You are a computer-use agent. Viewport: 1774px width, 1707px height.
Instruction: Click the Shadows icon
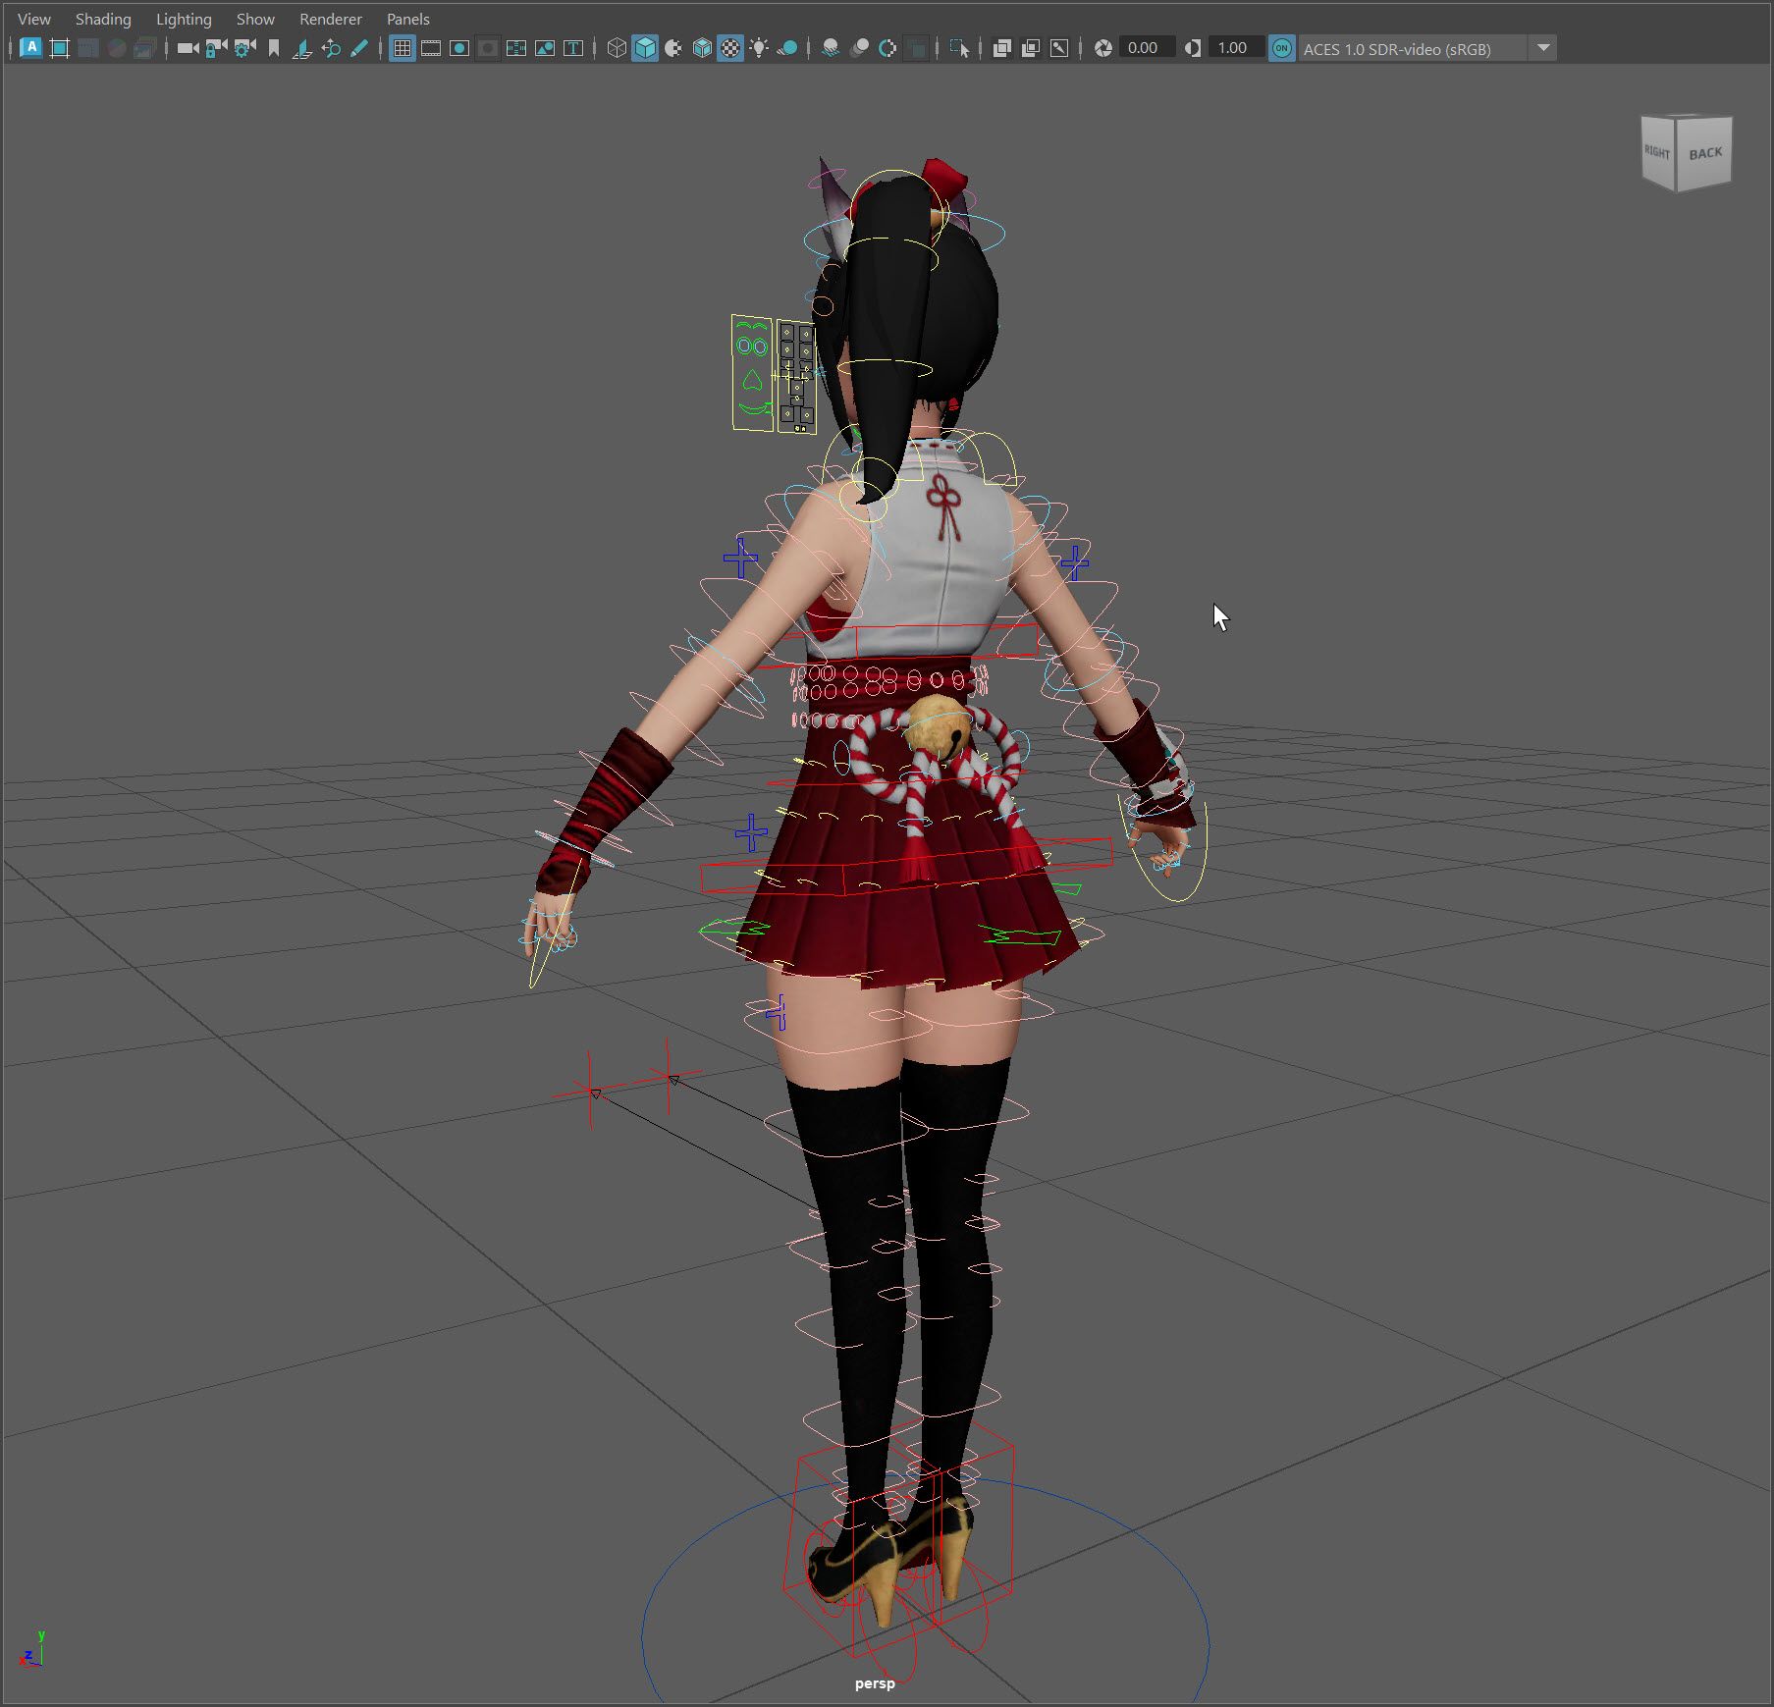coord(787,48)
